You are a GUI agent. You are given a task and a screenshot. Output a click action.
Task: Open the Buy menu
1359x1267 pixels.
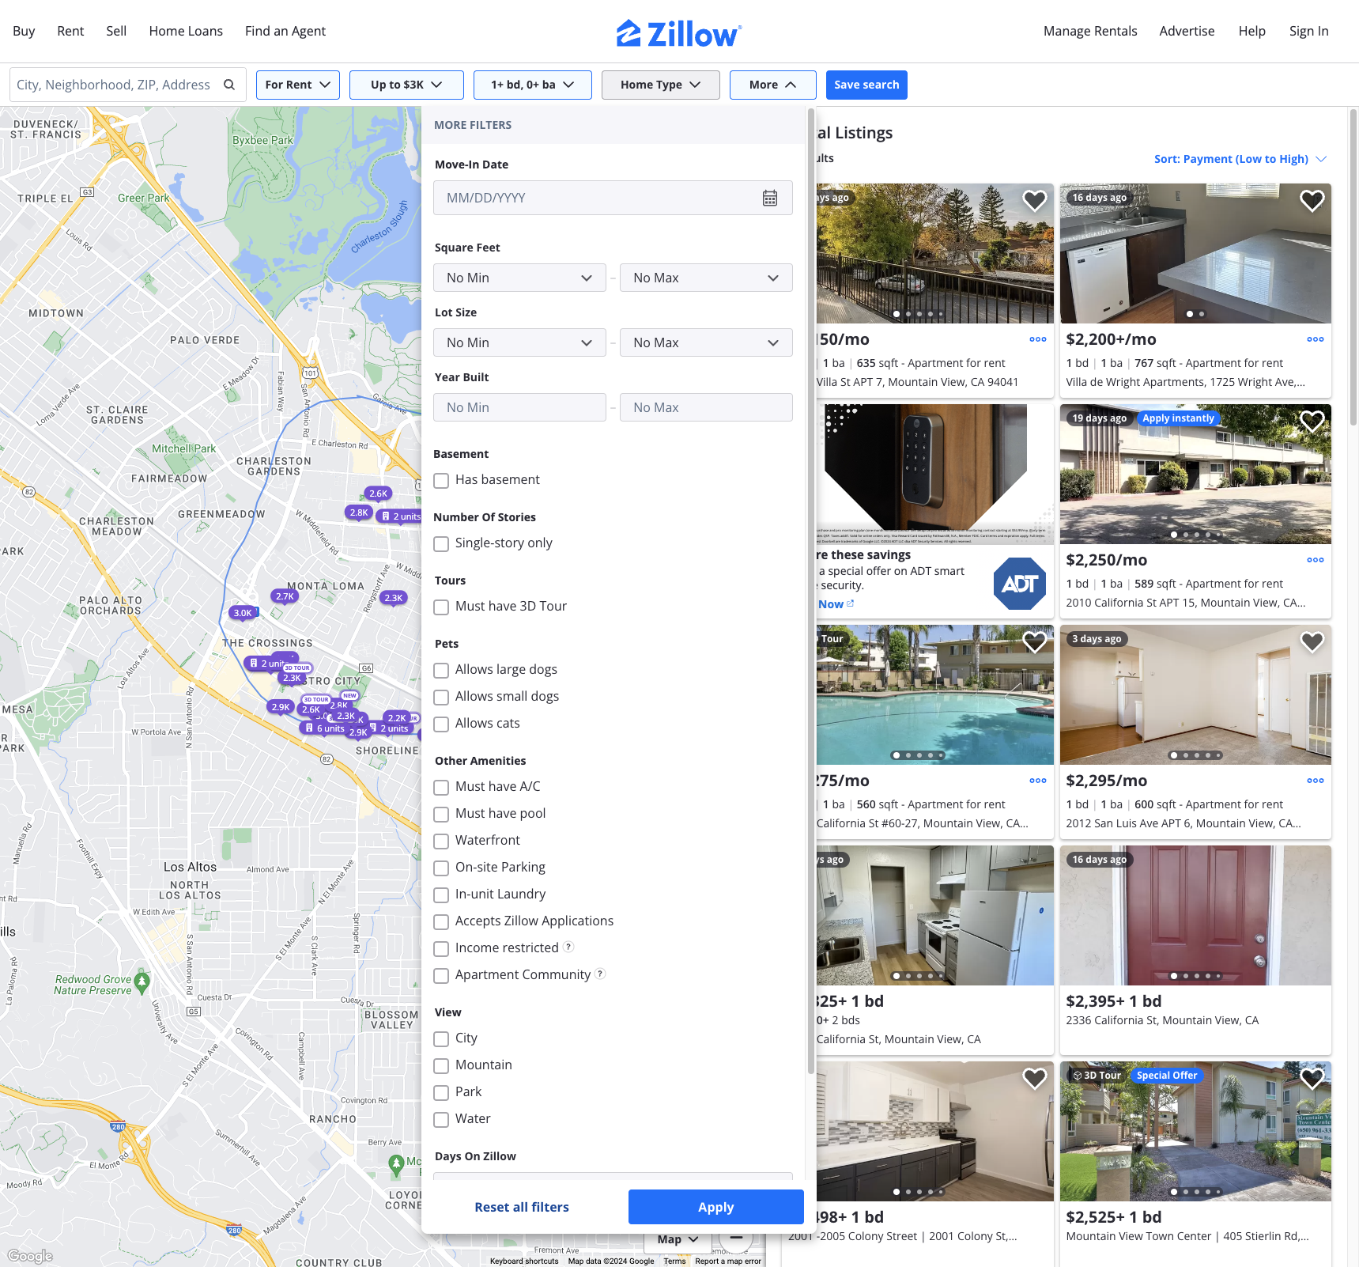click(x=24, y=31)
